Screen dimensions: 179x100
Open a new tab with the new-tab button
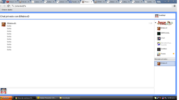point(159,2)
